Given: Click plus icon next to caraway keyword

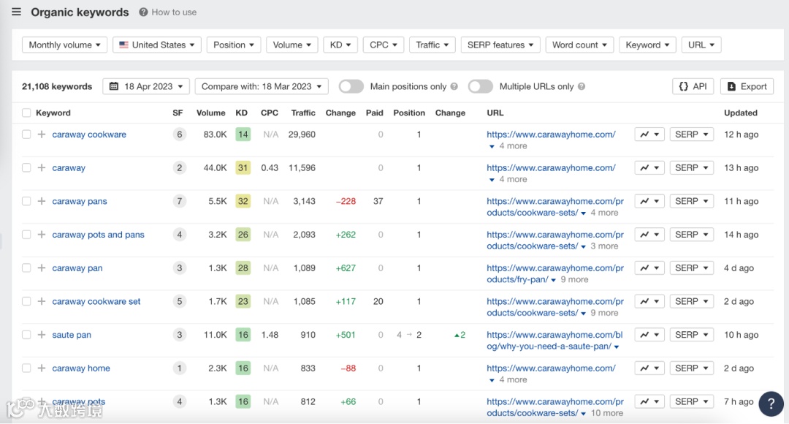Looking at the screenshot, I should [x=41, y=167].
